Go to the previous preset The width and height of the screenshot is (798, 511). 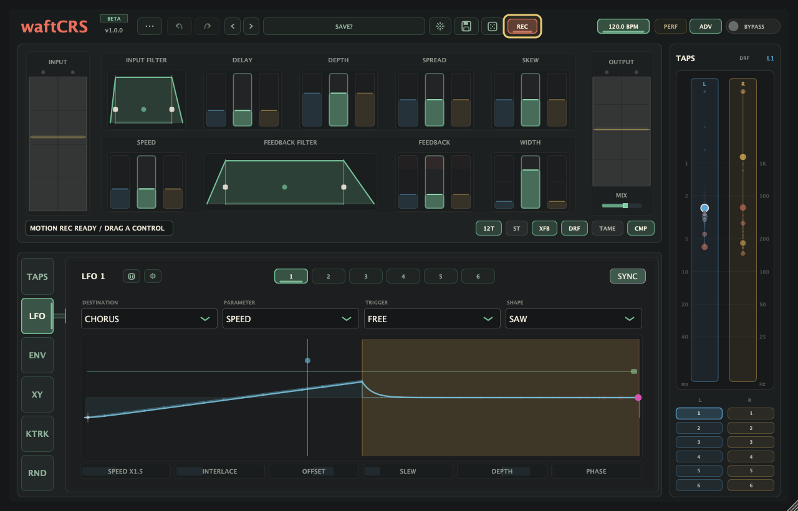[x=233, y=26]
